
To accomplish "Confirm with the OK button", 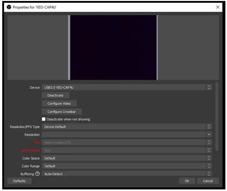I will (187, 181).
